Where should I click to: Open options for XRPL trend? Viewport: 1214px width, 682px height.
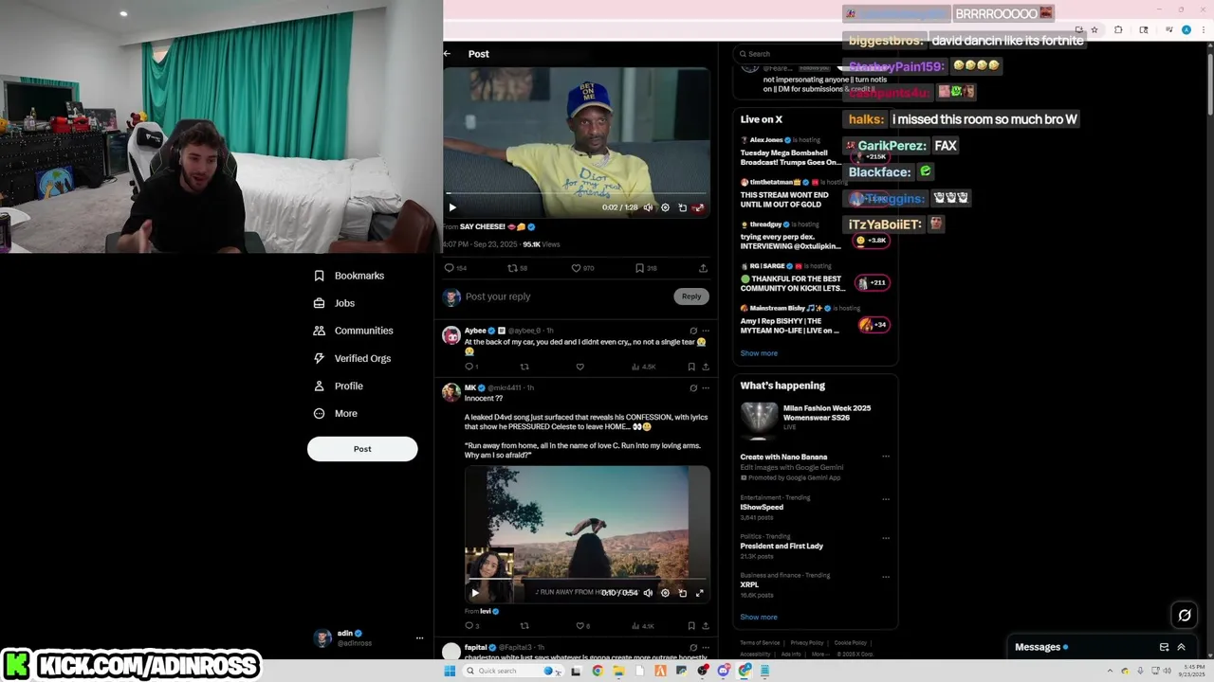point(886,577)
